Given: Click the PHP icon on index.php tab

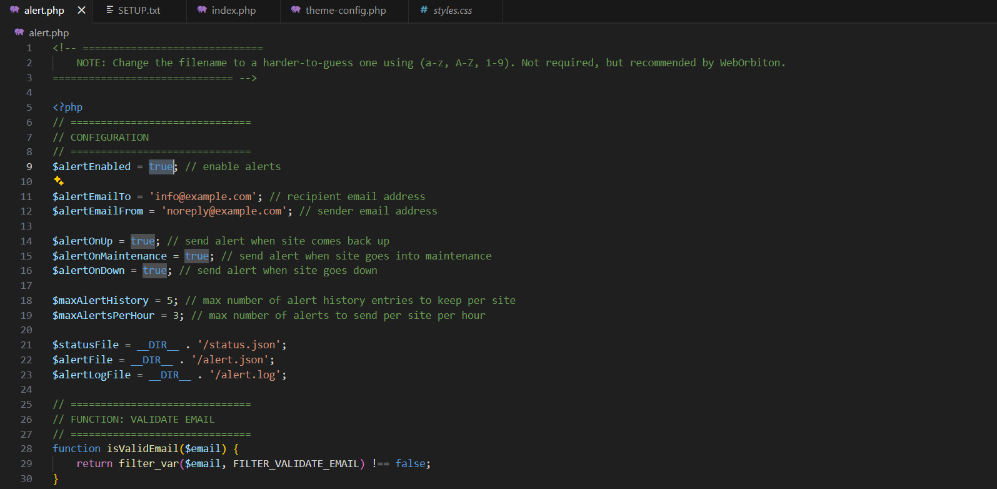Looking at the screenshot, I should pyautogui.click(x=202, y=10).
